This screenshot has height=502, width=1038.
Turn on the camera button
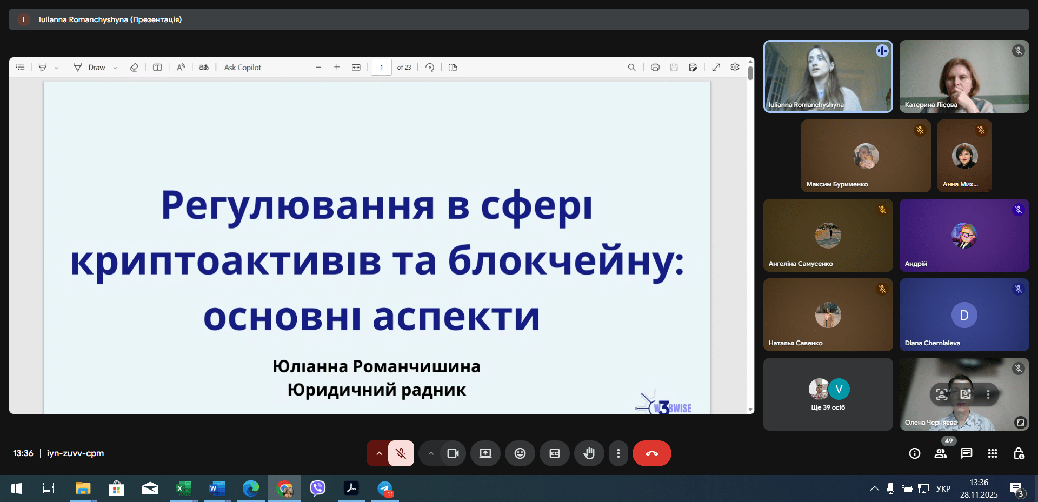click(453, 453)
